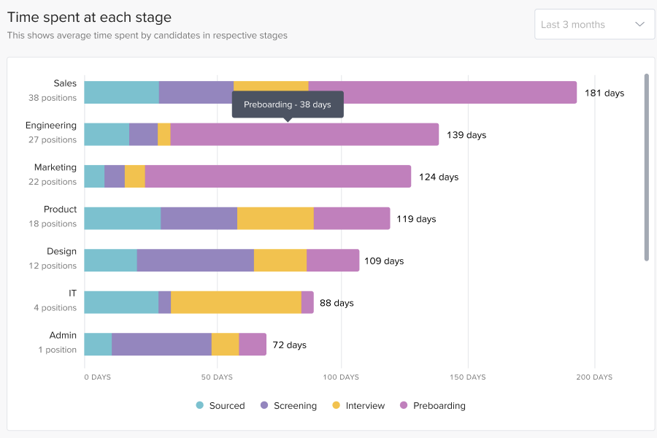
Task: Open the Last 3 months dropdown
Action: 584,24
